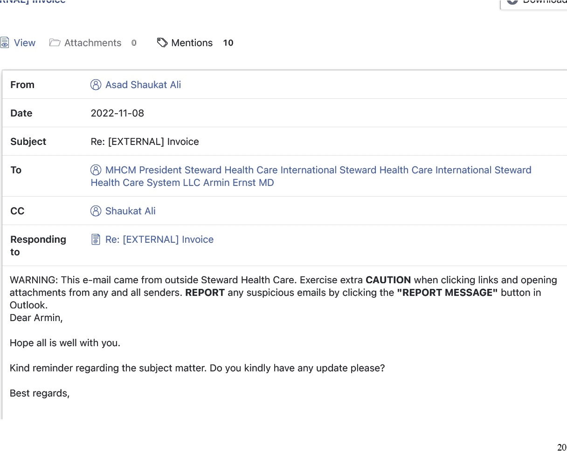Viewport: 567px width, 451px height.
Task: Click the person icon in the To row
Action: click(x=96, y=170)
